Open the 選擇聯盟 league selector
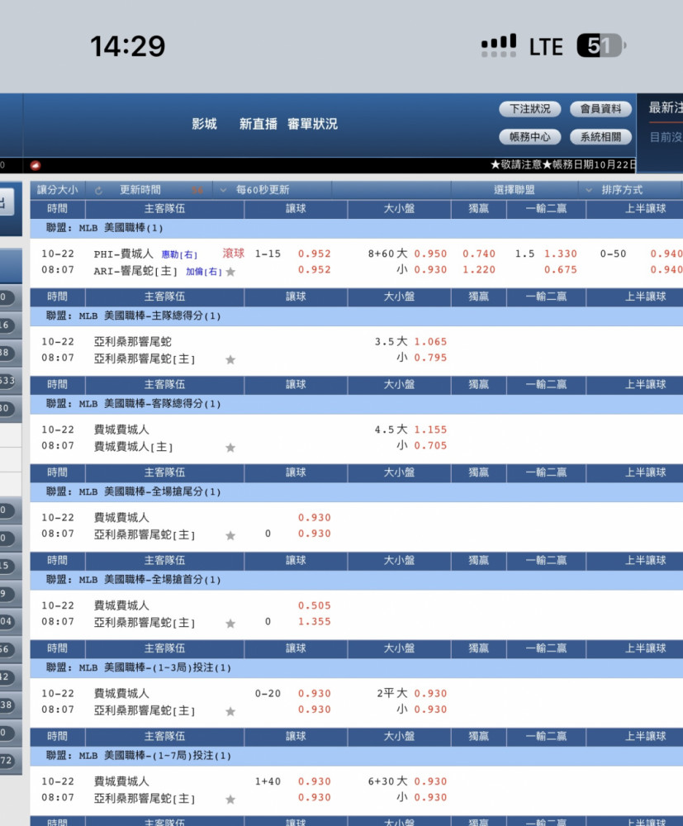The image size is (683, 826). tap(514, 190)
